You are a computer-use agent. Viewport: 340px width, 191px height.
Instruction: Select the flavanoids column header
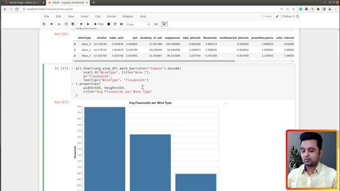coord(210,38)
